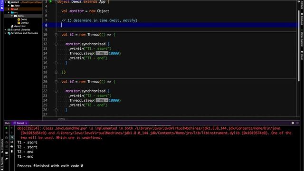Hide the Run tool window with minus icon
This screenshot has width=304, height=171.
pyautogui.click(x=297, y=123)
